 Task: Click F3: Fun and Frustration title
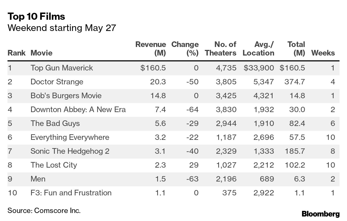[71, 193]
